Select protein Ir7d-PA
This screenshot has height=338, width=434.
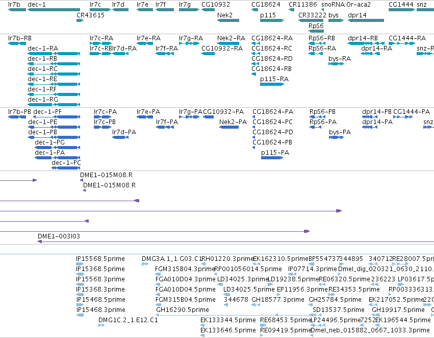120,137
